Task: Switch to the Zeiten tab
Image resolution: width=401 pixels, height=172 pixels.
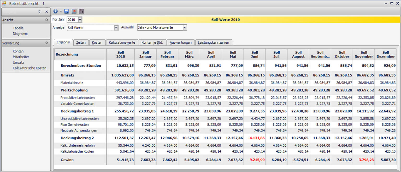Action: 81,42
